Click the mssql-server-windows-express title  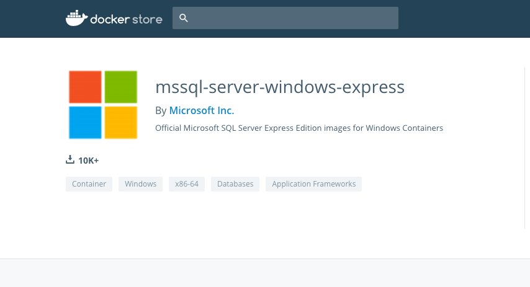tap(280, 87)
